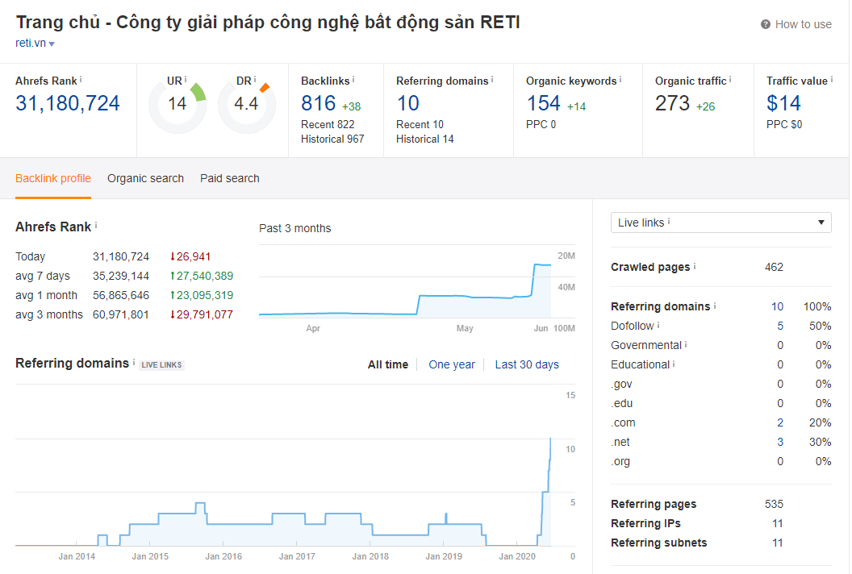
Task: Open the $14 traffic value
Action: (783, 103)
